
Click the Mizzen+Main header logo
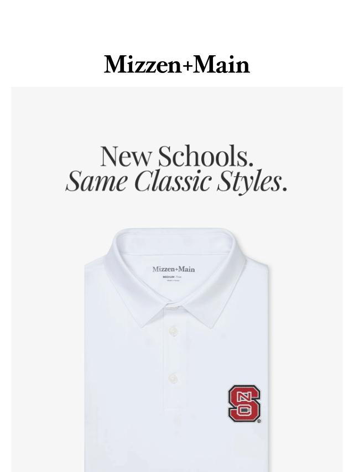click(177, 65)
